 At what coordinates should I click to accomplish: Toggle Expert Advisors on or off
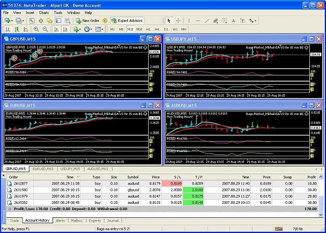coord(127,20)
